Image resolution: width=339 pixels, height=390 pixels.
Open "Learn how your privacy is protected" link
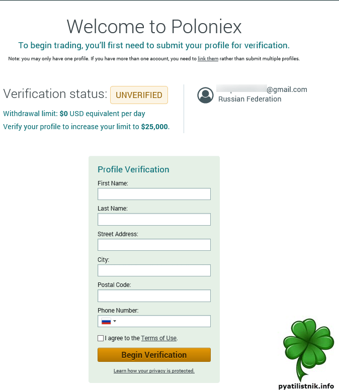pyautogui.click(x=154, y=371)
